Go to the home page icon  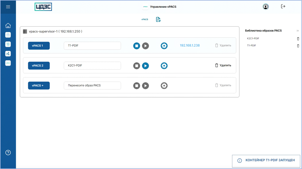click(x=8, y=26)
